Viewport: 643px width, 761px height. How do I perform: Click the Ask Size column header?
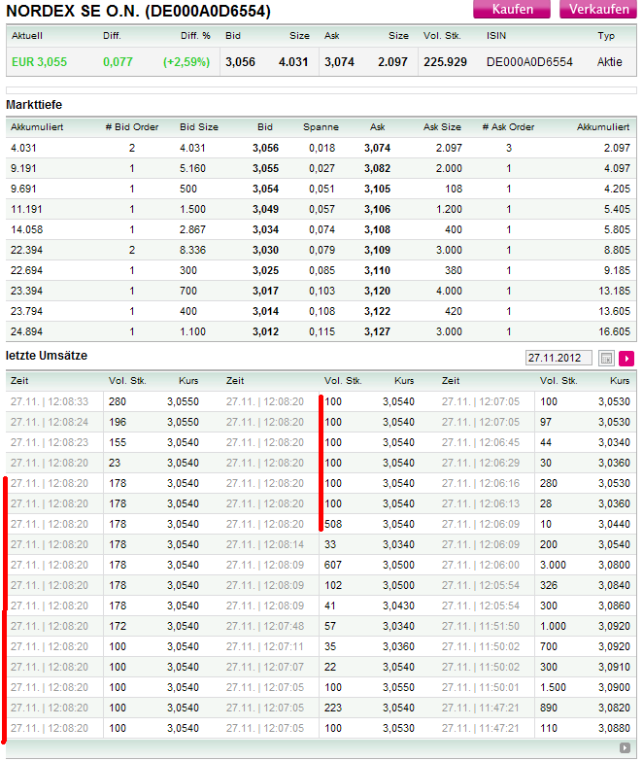[x=442, y=127]
